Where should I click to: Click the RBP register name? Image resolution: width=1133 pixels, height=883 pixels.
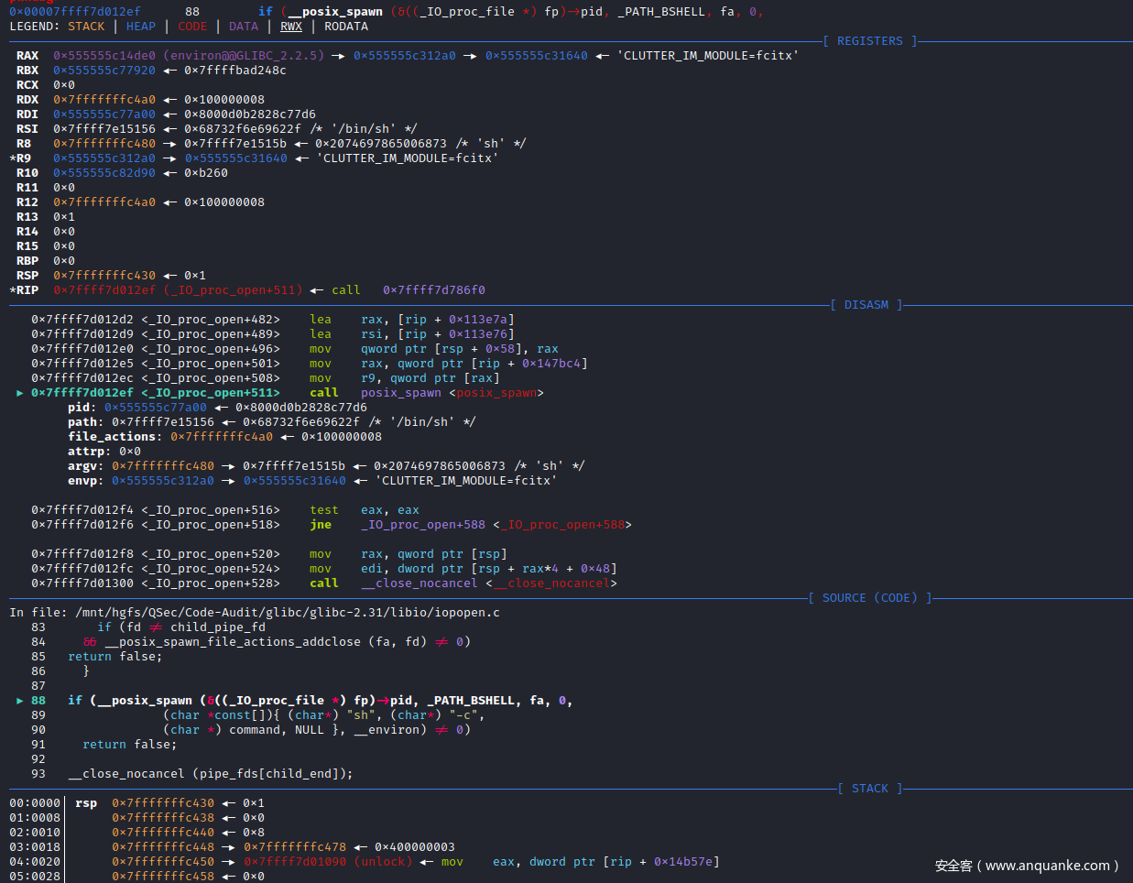coord(27,261)
